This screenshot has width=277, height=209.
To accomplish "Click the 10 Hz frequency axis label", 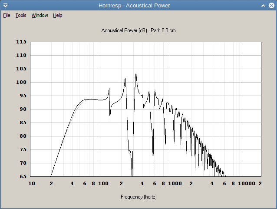I will tap(32, 183).
